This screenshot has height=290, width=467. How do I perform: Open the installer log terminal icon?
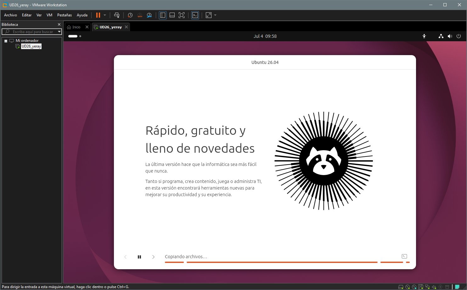point(404,256)
